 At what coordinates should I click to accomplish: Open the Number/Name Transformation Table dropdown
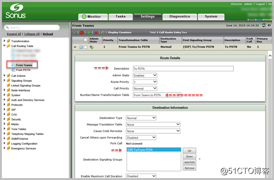coord(157,95)
